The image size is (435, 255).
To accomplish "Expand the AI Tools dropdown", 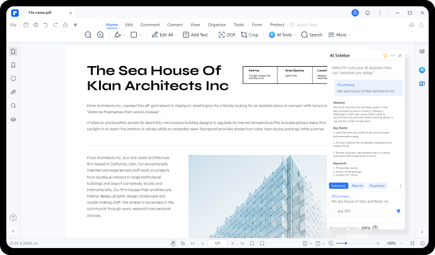I will [294, 35].
